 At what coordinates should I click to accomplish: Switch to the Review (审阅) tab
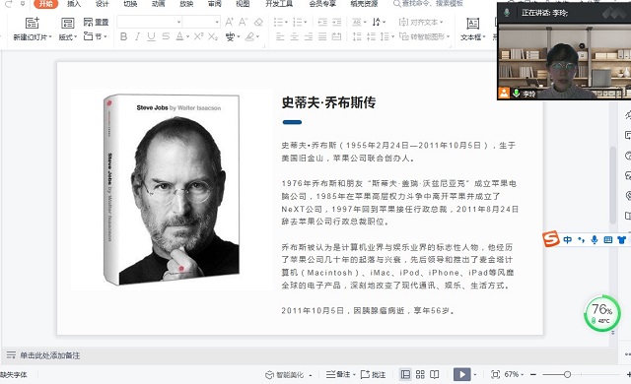pos(215,4)
